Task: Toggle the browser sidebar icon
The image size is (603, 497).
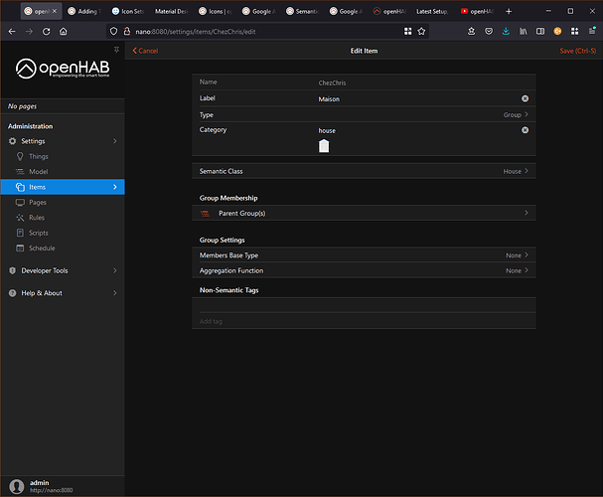Action: pos(540,32)
